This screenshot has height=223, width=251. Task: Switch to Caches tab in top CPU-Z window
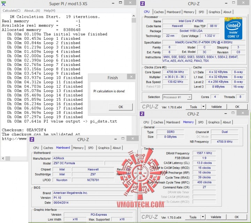point(159,12)
